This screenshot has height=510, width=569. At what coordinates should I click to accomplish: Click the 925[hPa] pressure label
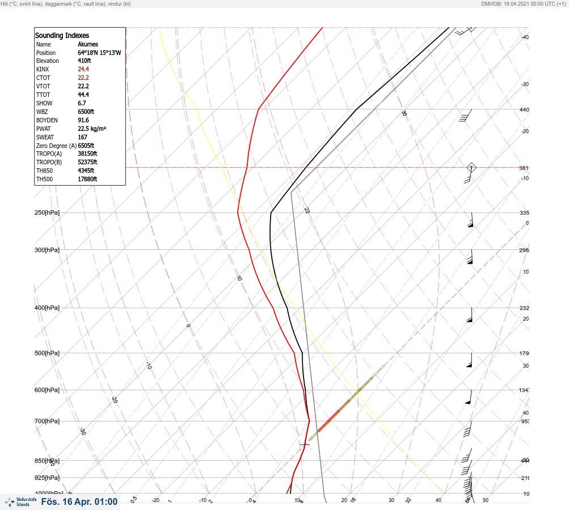47,478
